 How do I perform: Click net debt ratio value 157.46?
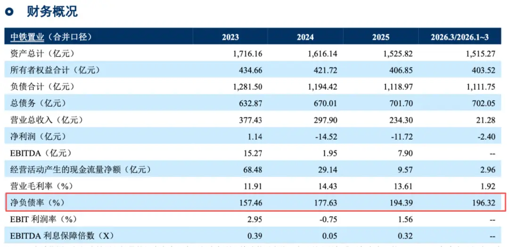[x=251, y=203]
